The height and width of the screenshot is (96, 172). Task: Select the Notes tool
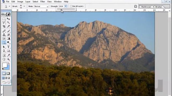click(x=4, y=55)
